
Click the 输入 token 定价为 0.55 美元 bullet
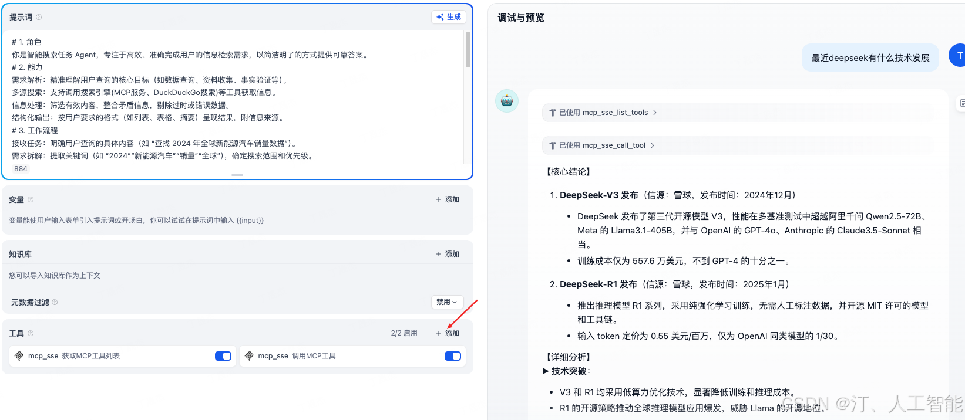[709, 336]
